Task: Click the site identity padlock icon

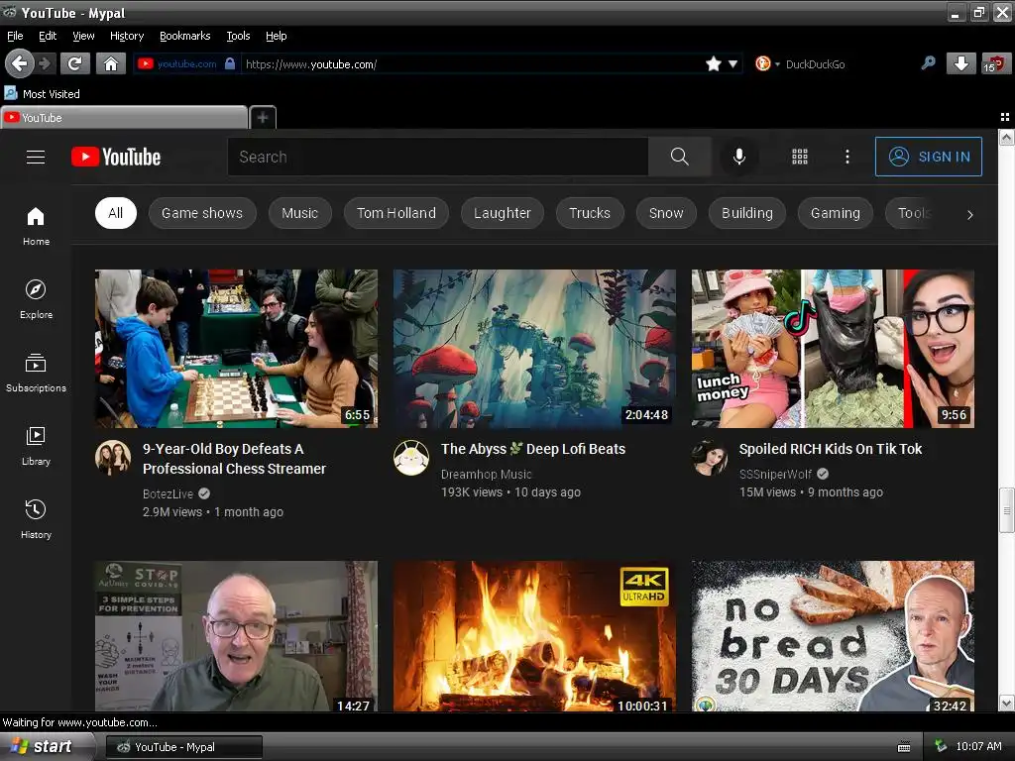Action: pos(230,63)
